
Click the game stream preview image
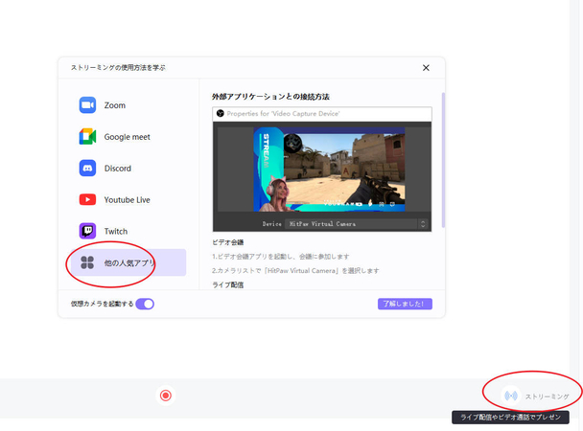coord(329,170)
